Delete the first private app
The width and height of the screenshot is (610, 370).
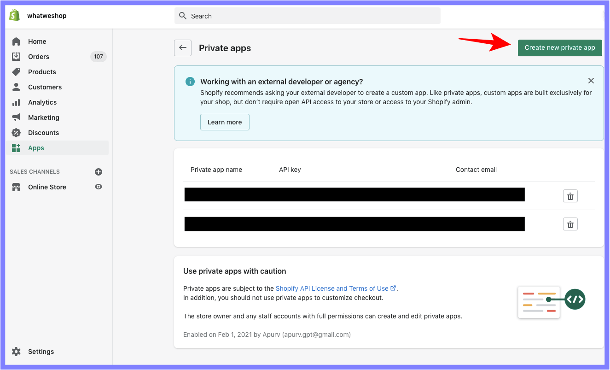[x=570, y=196]
